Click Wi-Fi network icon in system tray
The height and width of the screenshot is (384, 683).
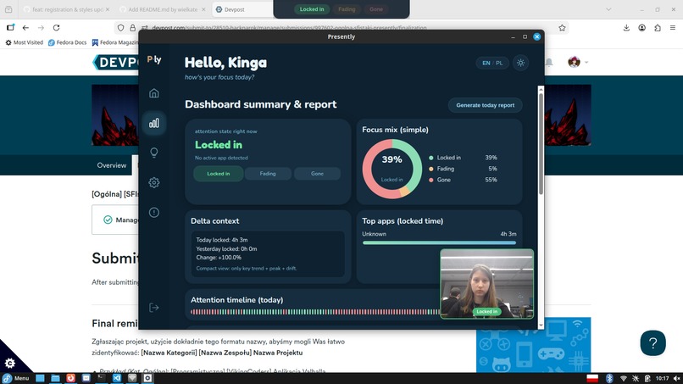624,378
